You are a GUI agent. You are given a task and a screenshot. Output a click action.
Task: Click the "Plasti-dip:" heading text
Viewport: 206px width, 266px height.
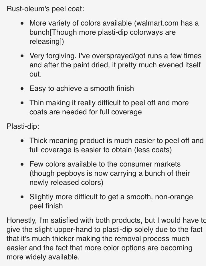point(23,126)
